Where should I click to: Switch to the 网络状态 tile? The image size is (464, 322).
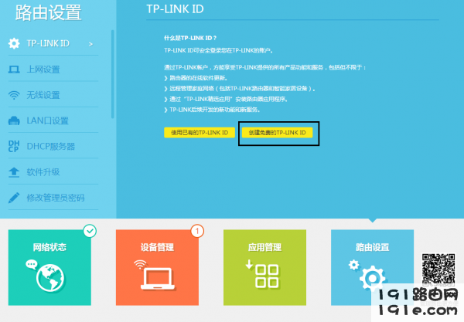[49, 267]
